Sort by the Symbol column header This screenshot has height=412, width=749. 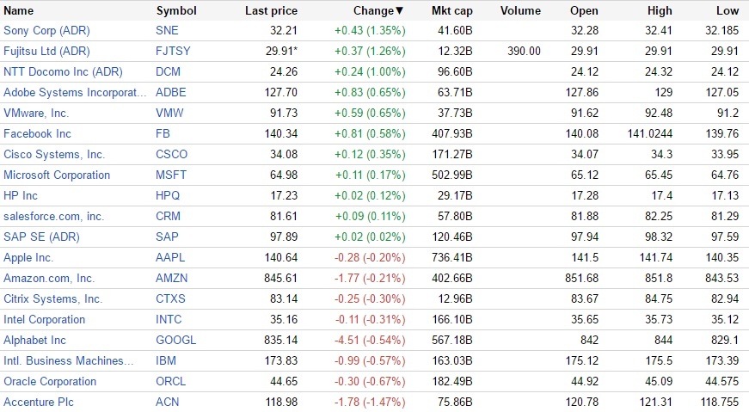point(176,11)
